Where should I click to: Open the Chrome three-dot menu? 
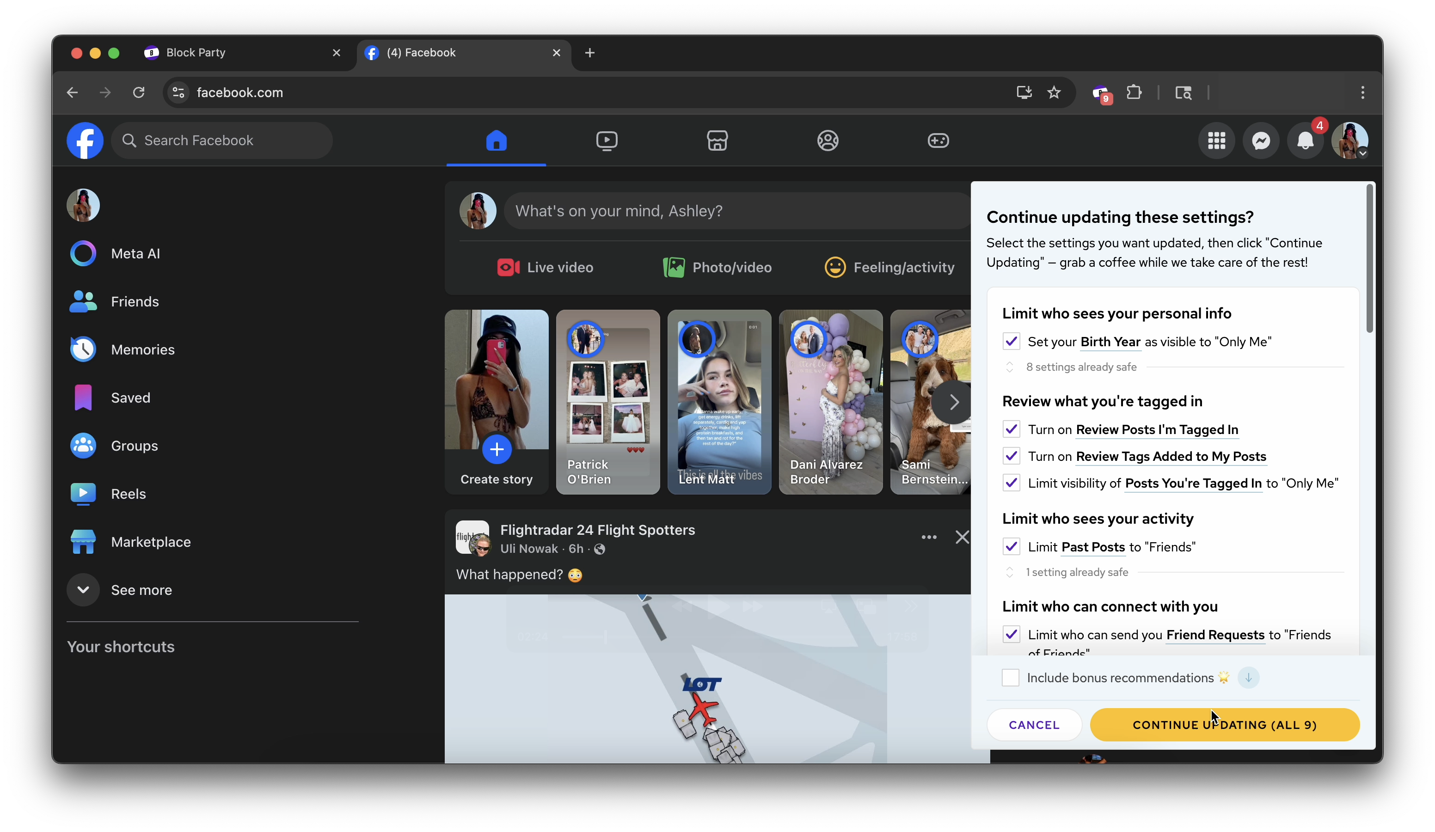[1362, 92]
